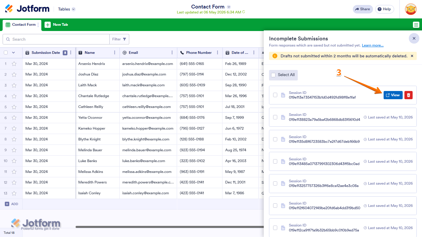View the first incomplete submission
The width and height of the screenshot is (422, 237).
coord(393,95)
